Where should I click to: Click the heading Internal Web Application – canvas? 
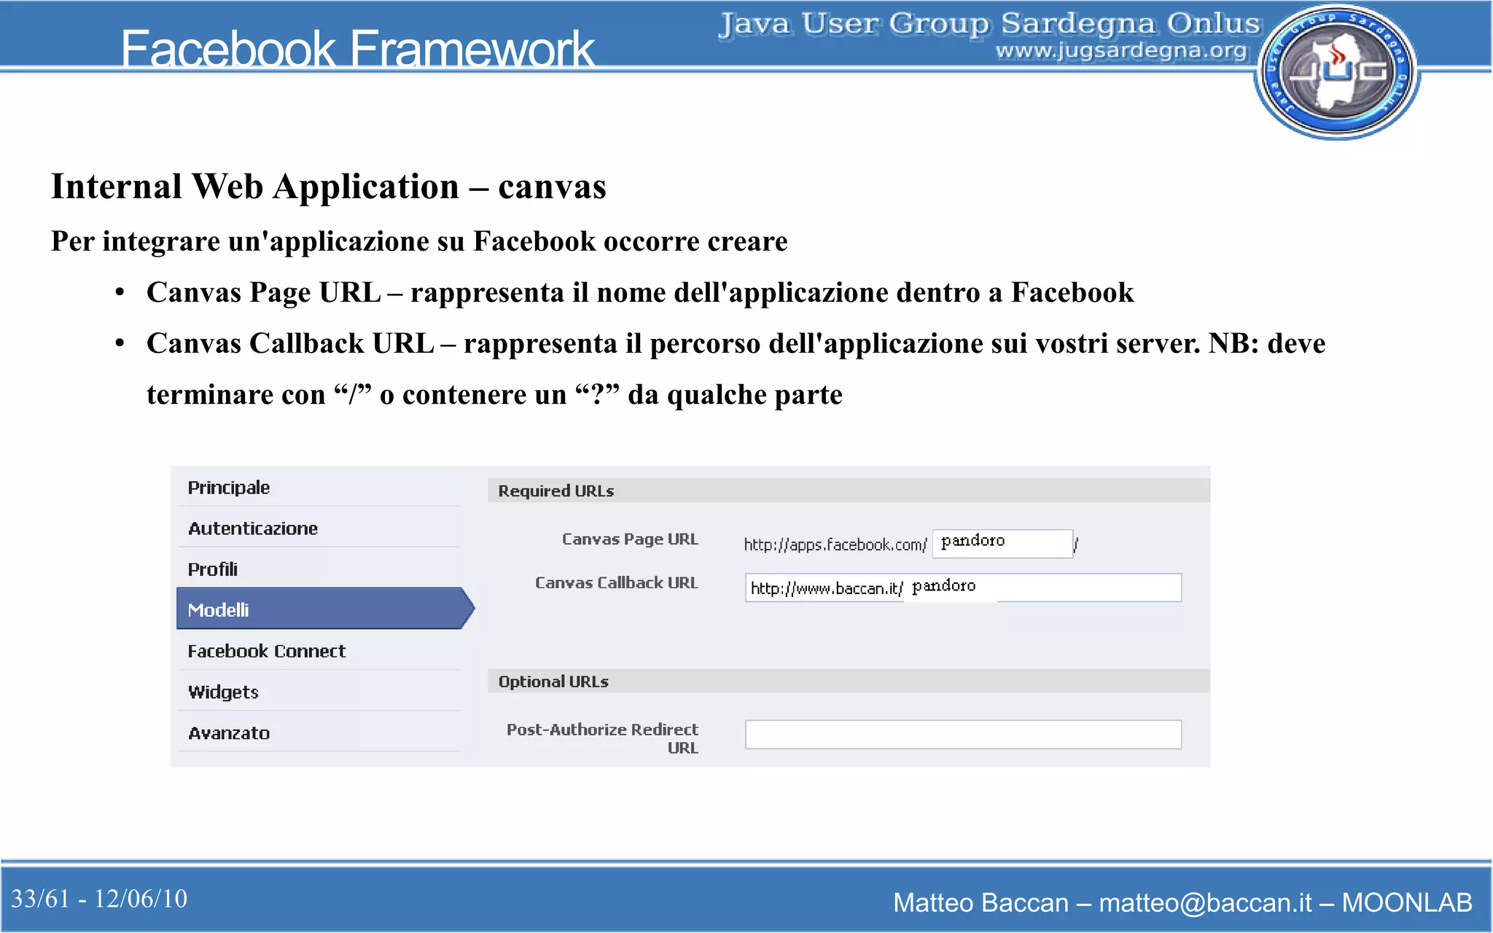click(329, 187)
